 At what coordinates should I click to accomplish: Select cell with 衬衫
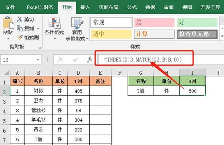click(x=39, y=91)
